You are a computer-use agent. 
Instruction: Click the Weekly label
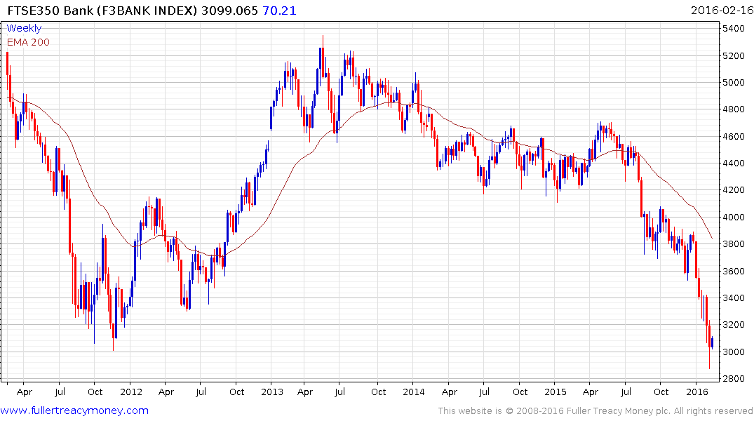pos(24,28)
